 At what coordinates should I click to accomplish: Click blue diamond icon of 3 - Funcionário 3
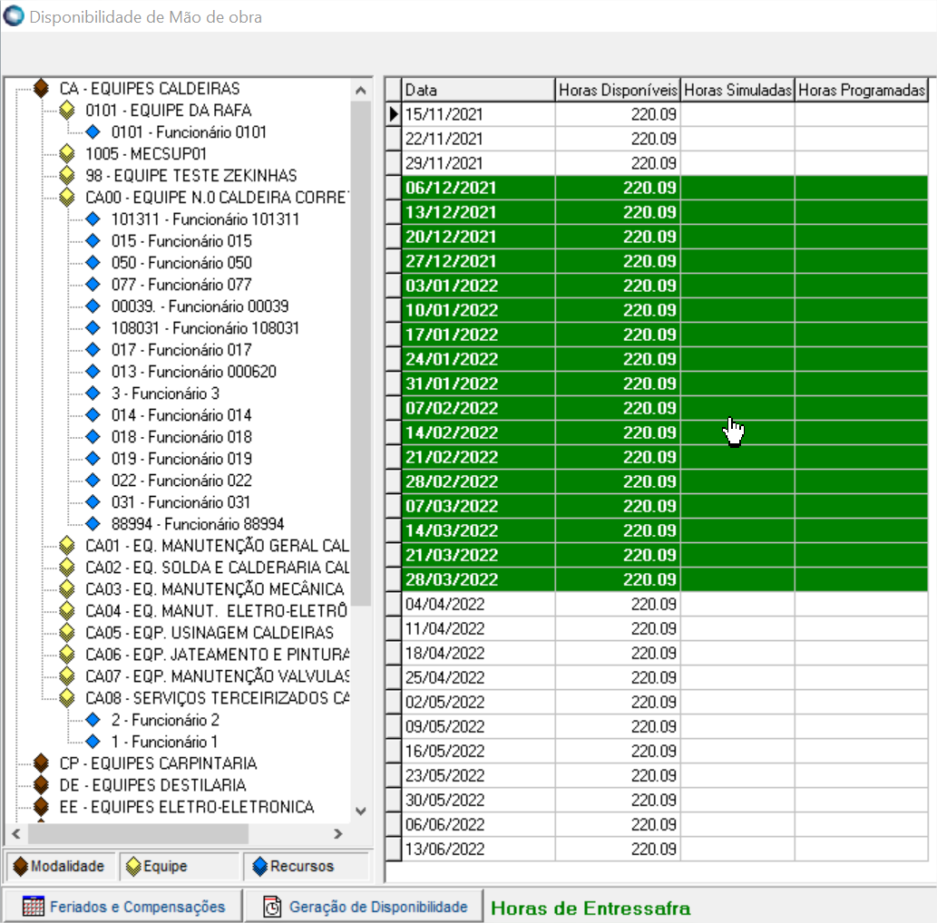[x=93, y=393]
